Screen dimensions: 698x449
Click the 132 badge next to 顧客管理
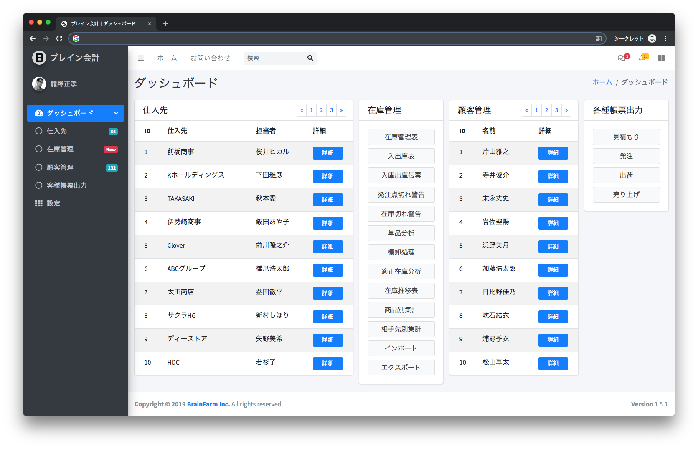[112, 168]
